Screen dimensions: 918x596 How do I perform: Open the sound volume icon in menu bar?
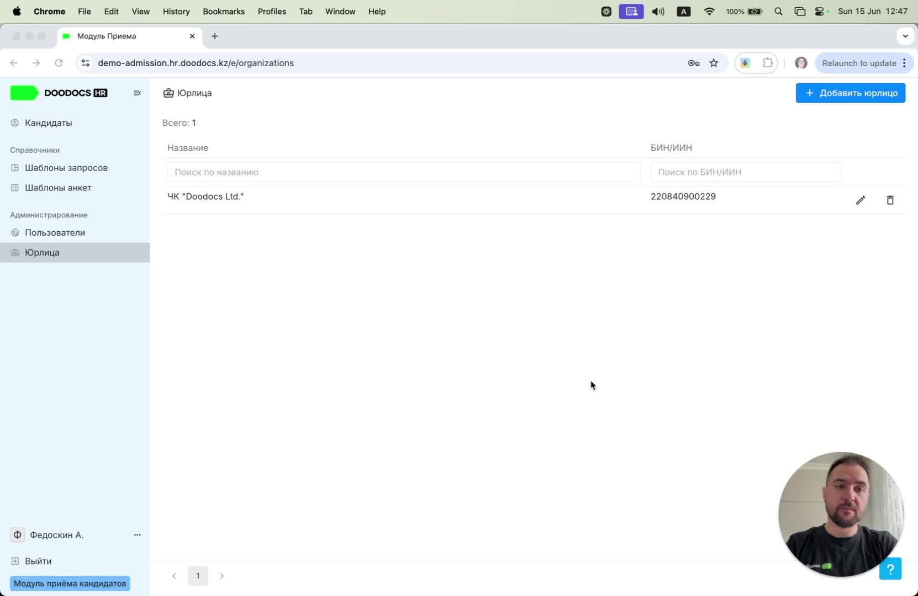pyautogui.click(x=658, y=11)
